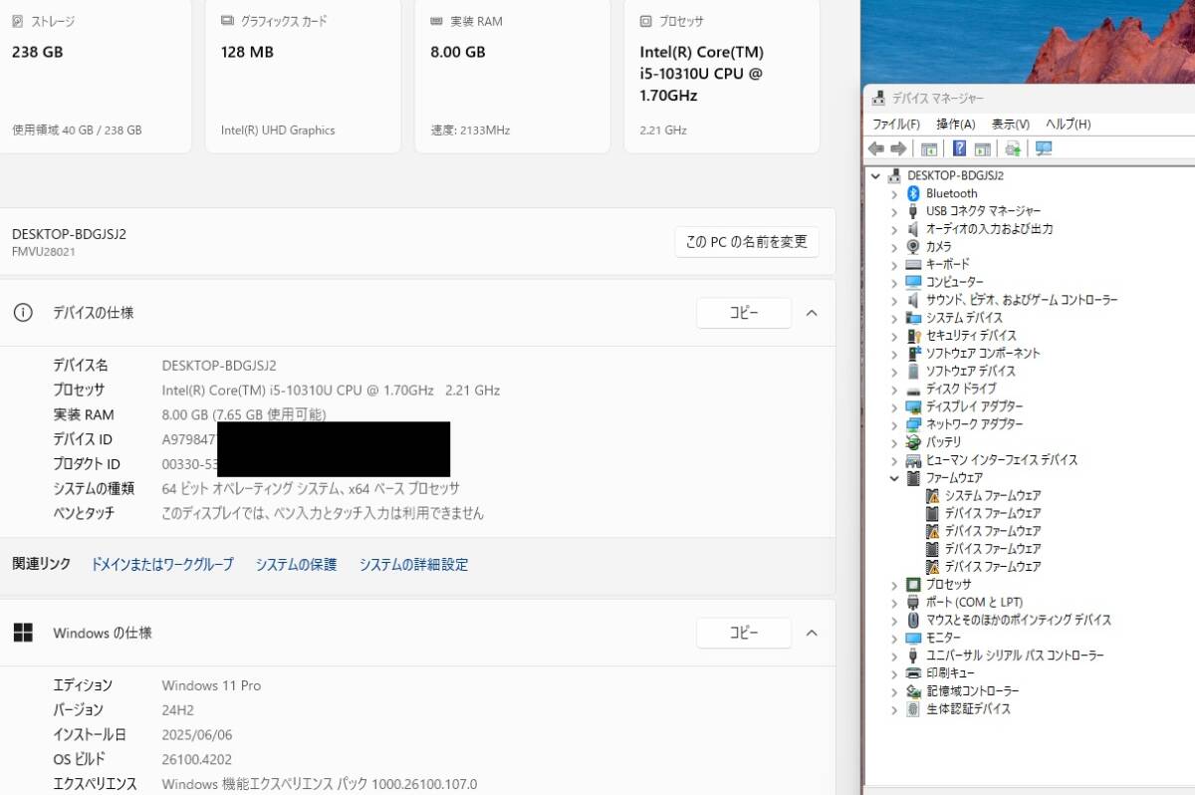Screen dimensions: 1195x795
Task: Open システムの保護 link
Action: (x=296, y=565)
